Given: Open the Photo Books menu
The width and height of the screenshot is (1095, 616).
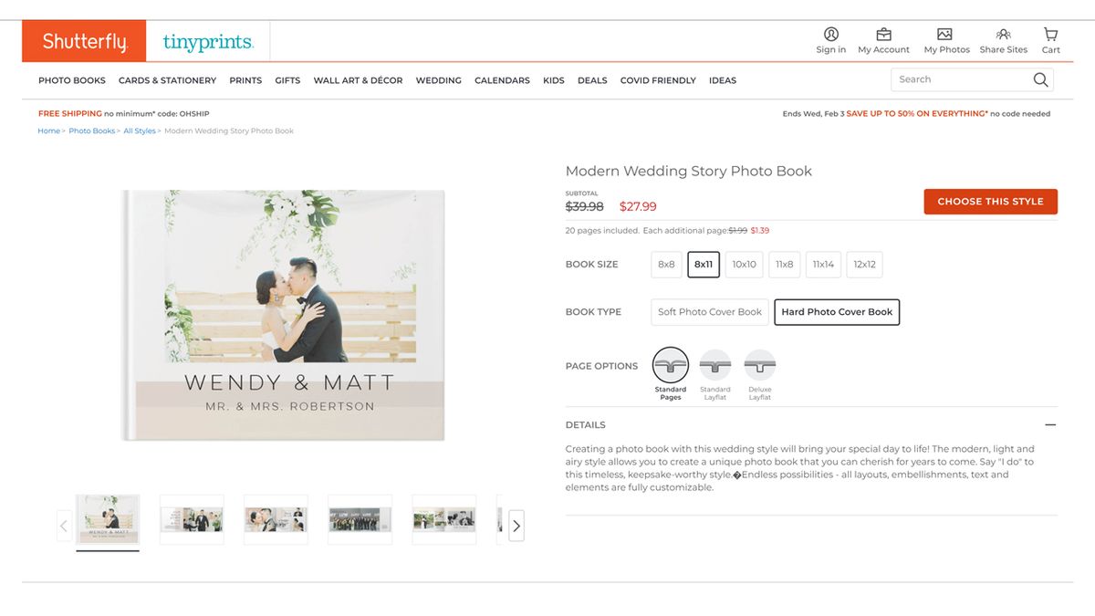Looking at the screenshot, I should 72,80.
